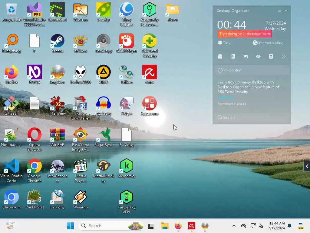Image resolution: width=310 pixels, height=233 pixels.
Task: Select the Trillian desktop shortcut
Action: [127, 74]
